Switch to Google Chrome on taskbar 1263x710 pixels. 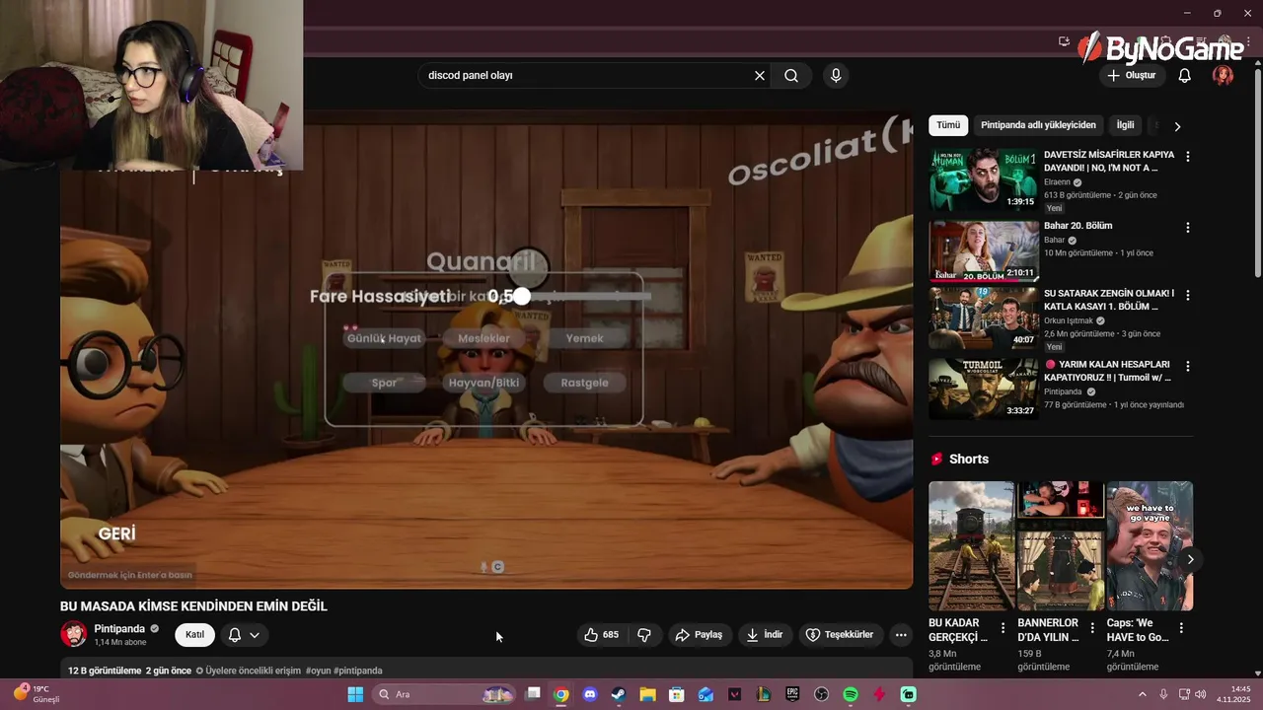coord(561,694)
